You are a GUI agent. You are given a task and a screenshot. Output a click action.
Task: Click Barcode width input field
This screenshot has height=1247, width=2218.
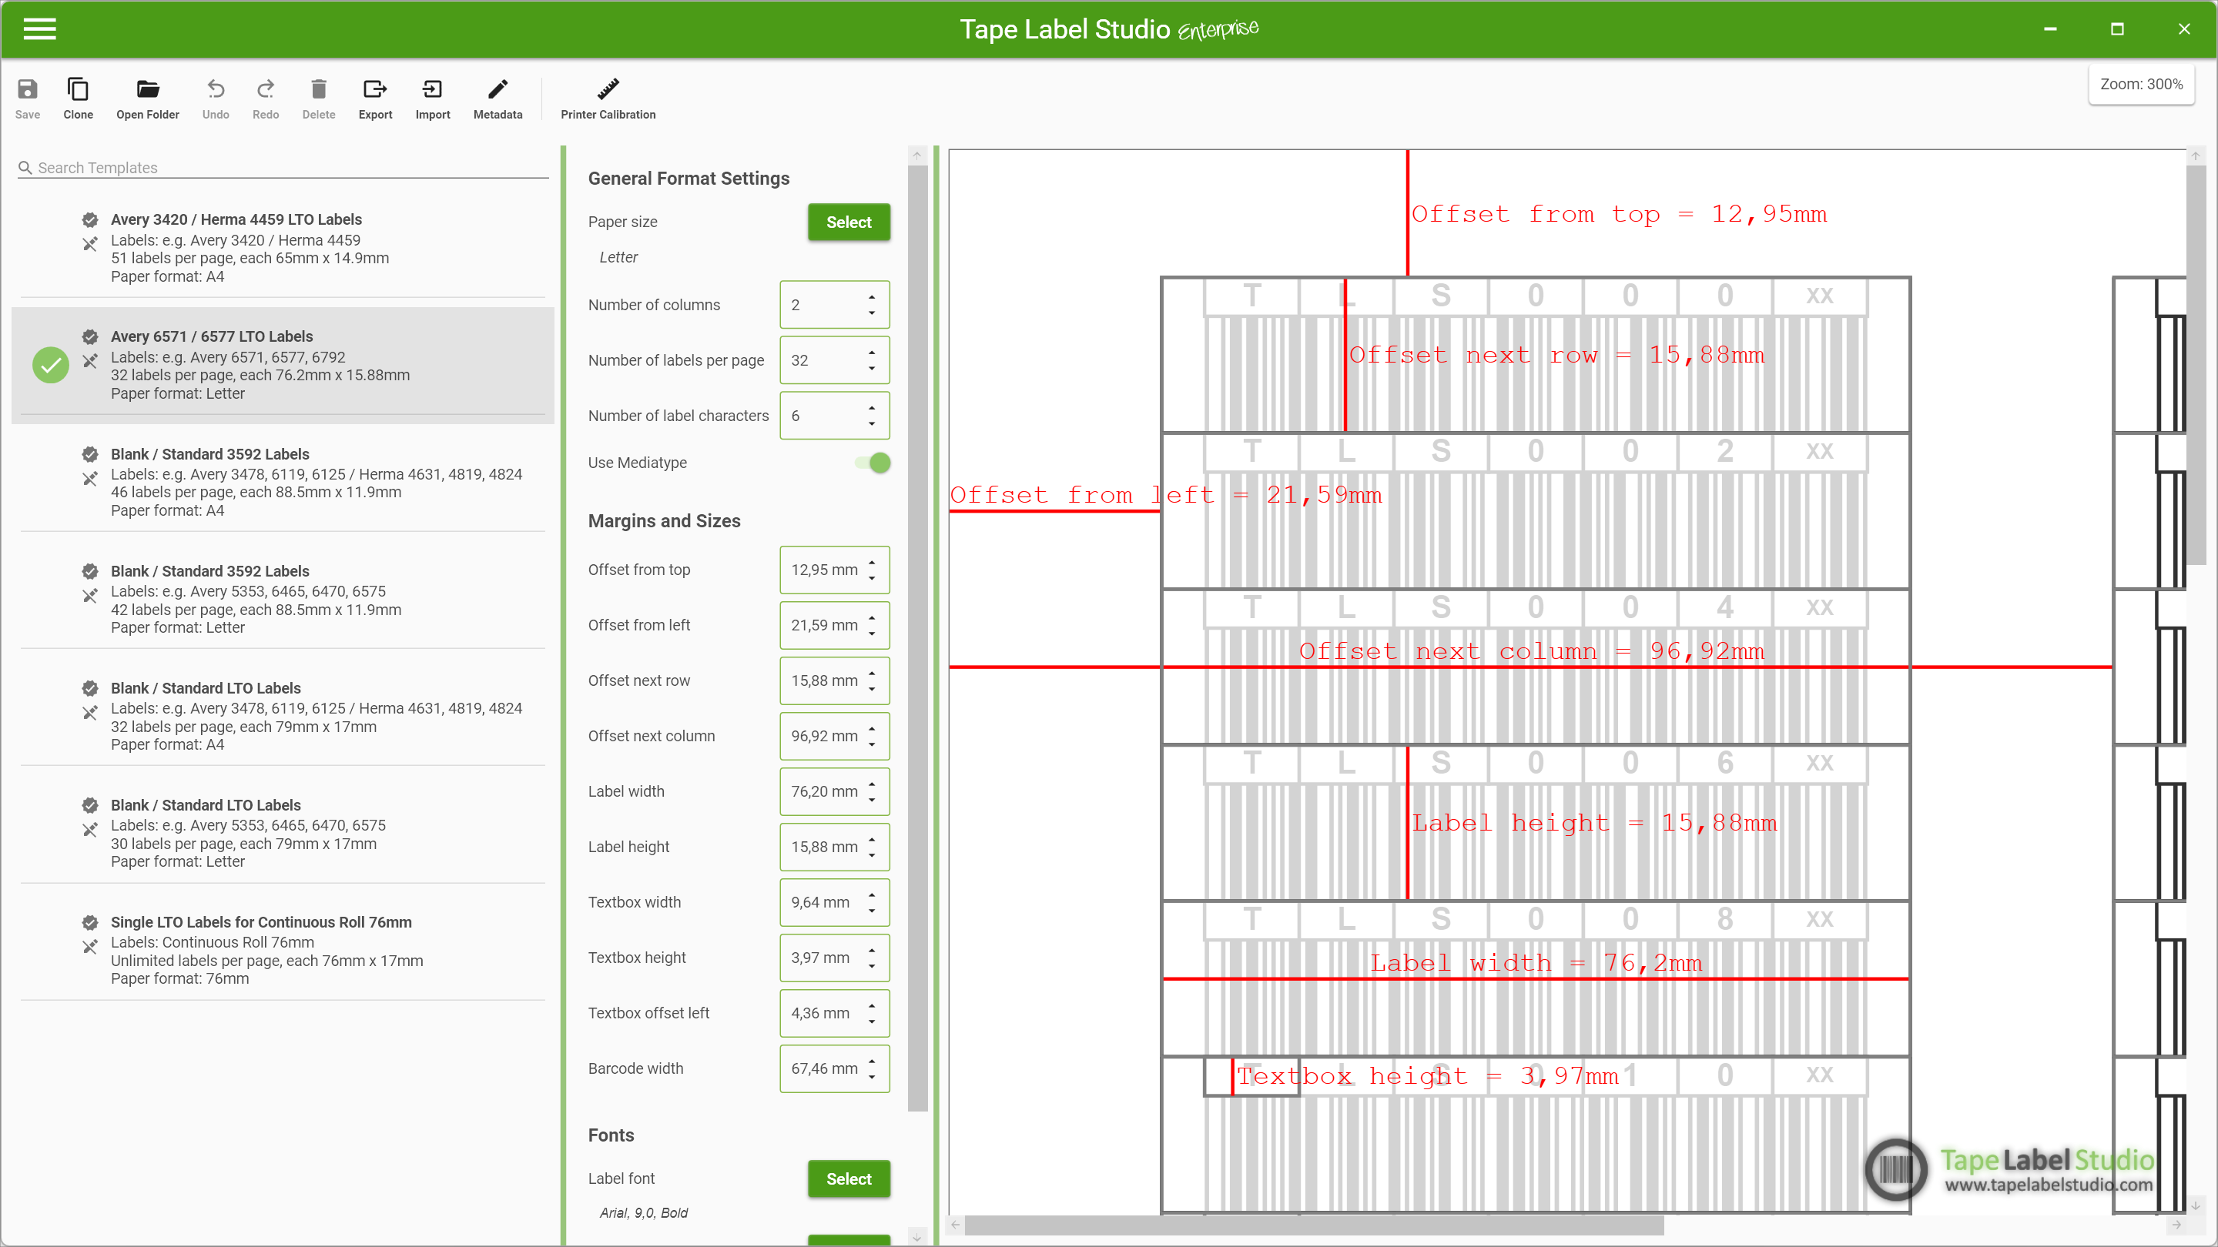(x=833, y=1068)
